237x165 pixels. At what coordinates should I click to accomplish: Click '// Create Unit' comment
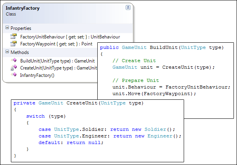(134, 61)
